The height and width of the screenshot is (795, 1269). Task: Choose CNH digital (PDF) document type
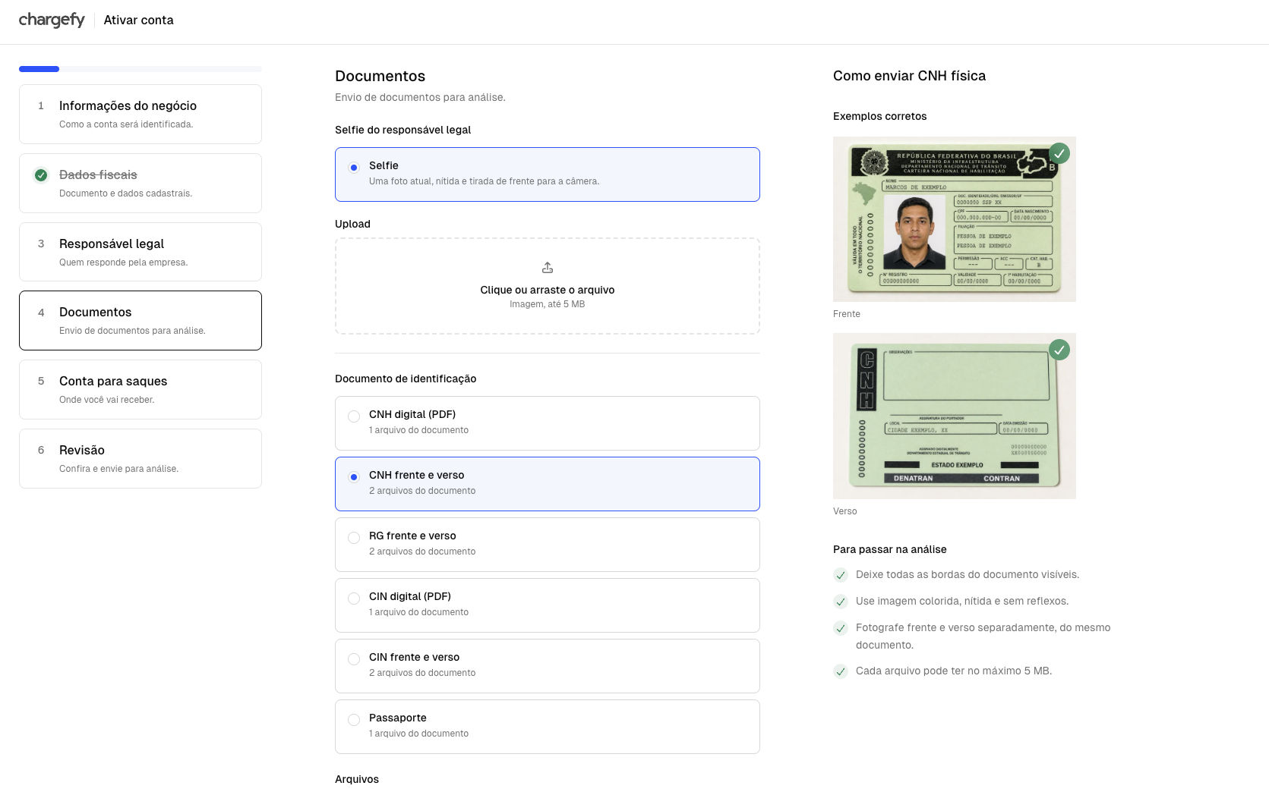point(548,423)
